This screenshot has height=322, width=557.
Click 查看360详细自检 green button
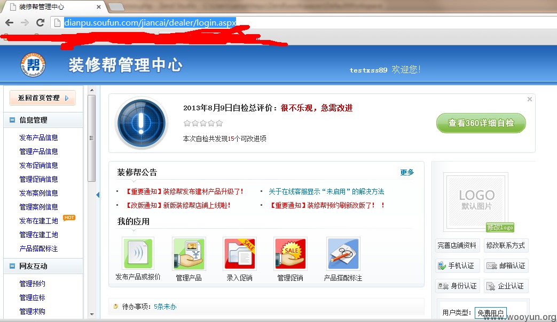pos(481,123)
